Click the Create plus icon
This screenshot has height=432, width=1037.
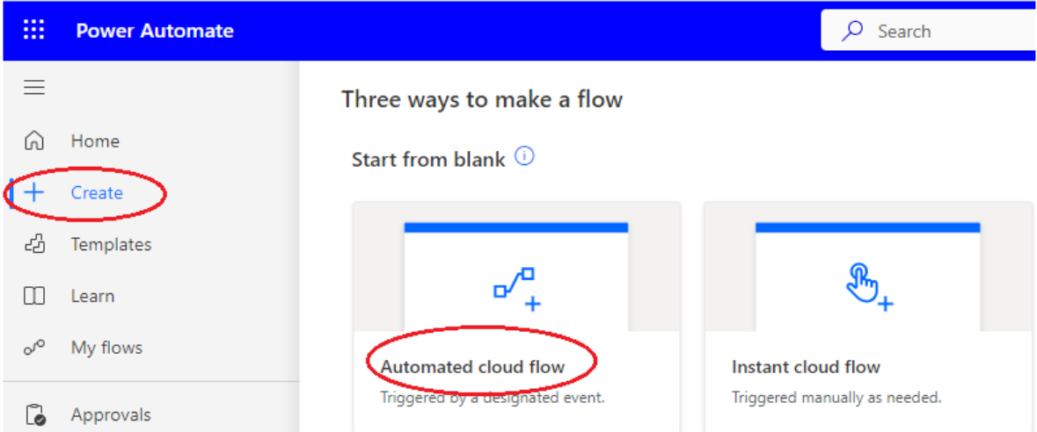tap(34, 192)
